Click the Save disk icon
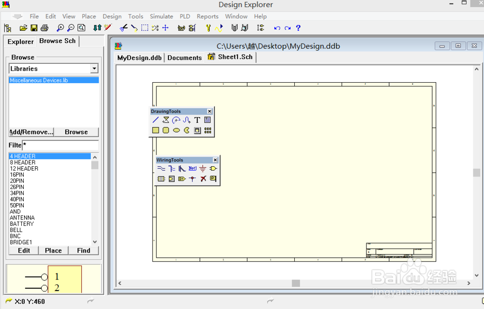Image resolution: width=484 pixels, height=309 pixels. coord(34,28)
